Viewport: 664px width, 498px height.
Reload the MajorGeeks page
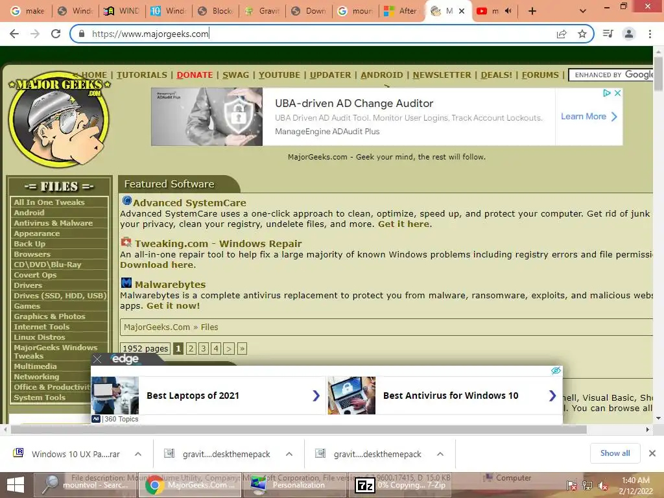56,34
